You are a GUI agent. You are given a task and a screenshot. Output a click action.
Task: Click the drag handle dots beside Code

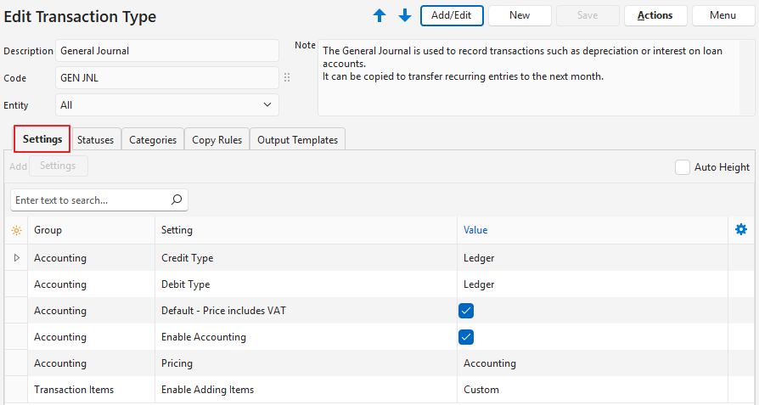[x=287, y=78]
